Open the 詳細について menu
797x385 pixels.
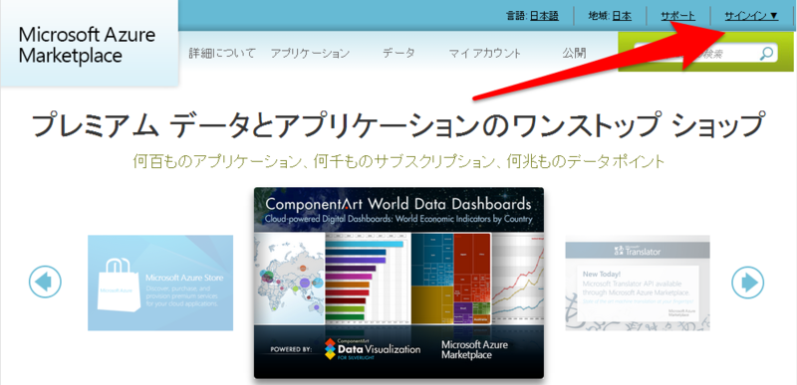coord(221,53)
